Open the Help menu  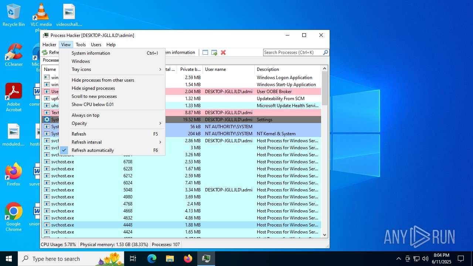click(111, 45)
